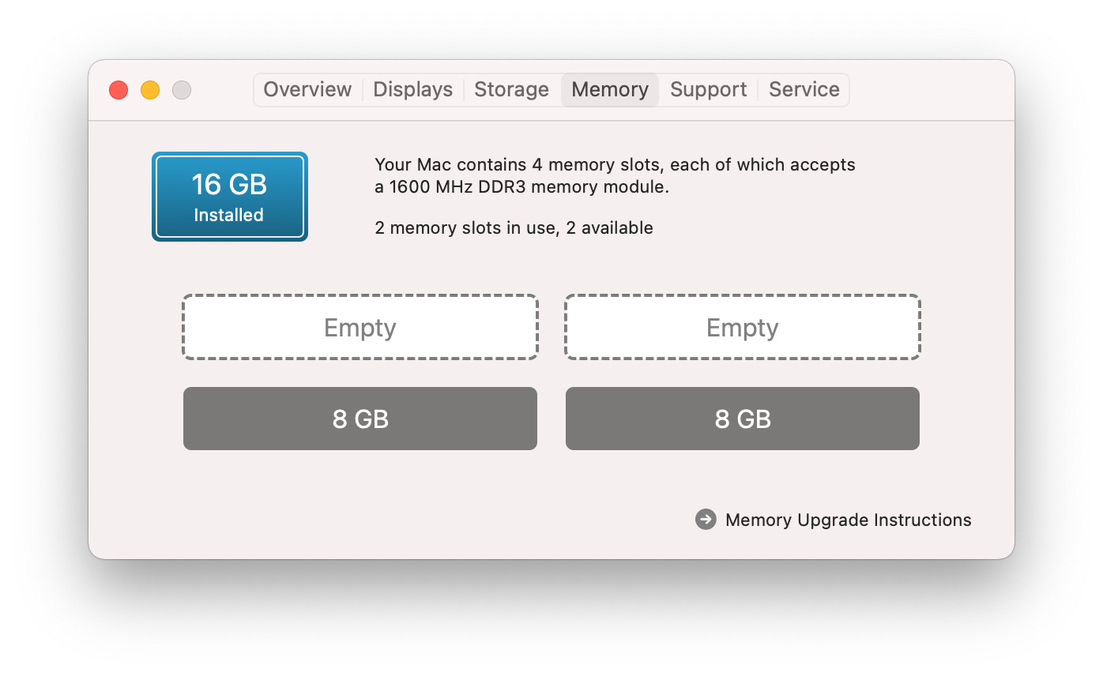
Task: Click the 16 GB Installed memory badge
Action: coord(229,197)
